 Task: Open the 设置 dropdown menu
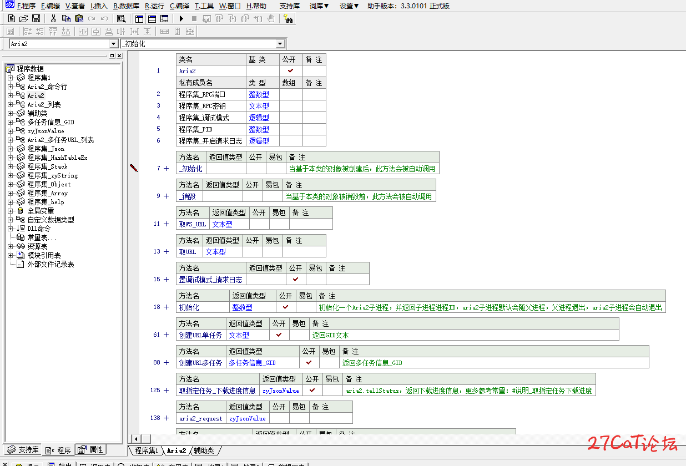click(x=349, y=6)
